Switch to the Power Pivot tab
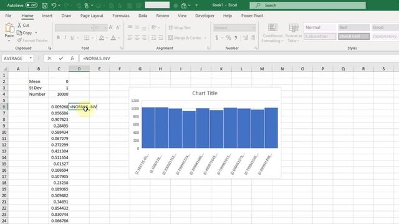 click(252, 16)
